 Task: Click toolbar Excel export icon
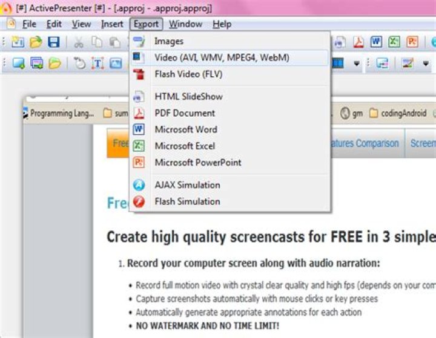(x=394, y=42)
